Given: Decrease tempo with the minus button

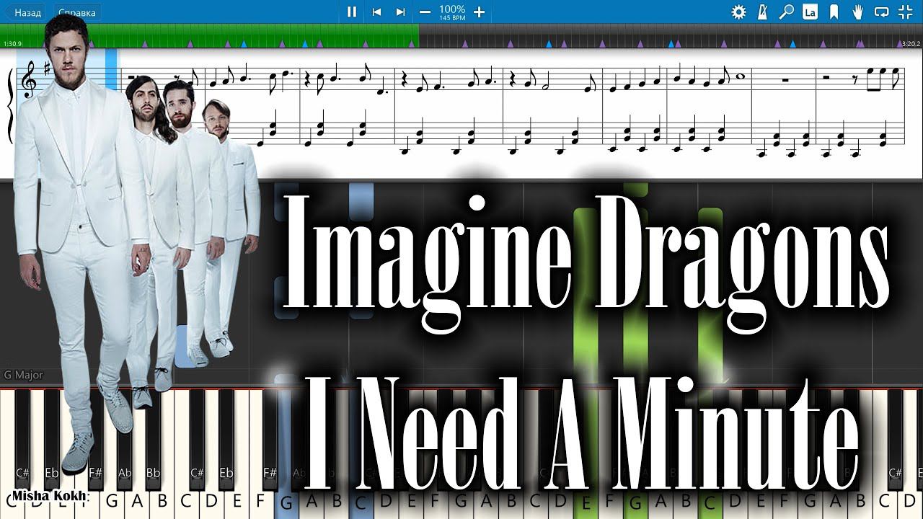Looking at the screenshot, I should 425,12.
